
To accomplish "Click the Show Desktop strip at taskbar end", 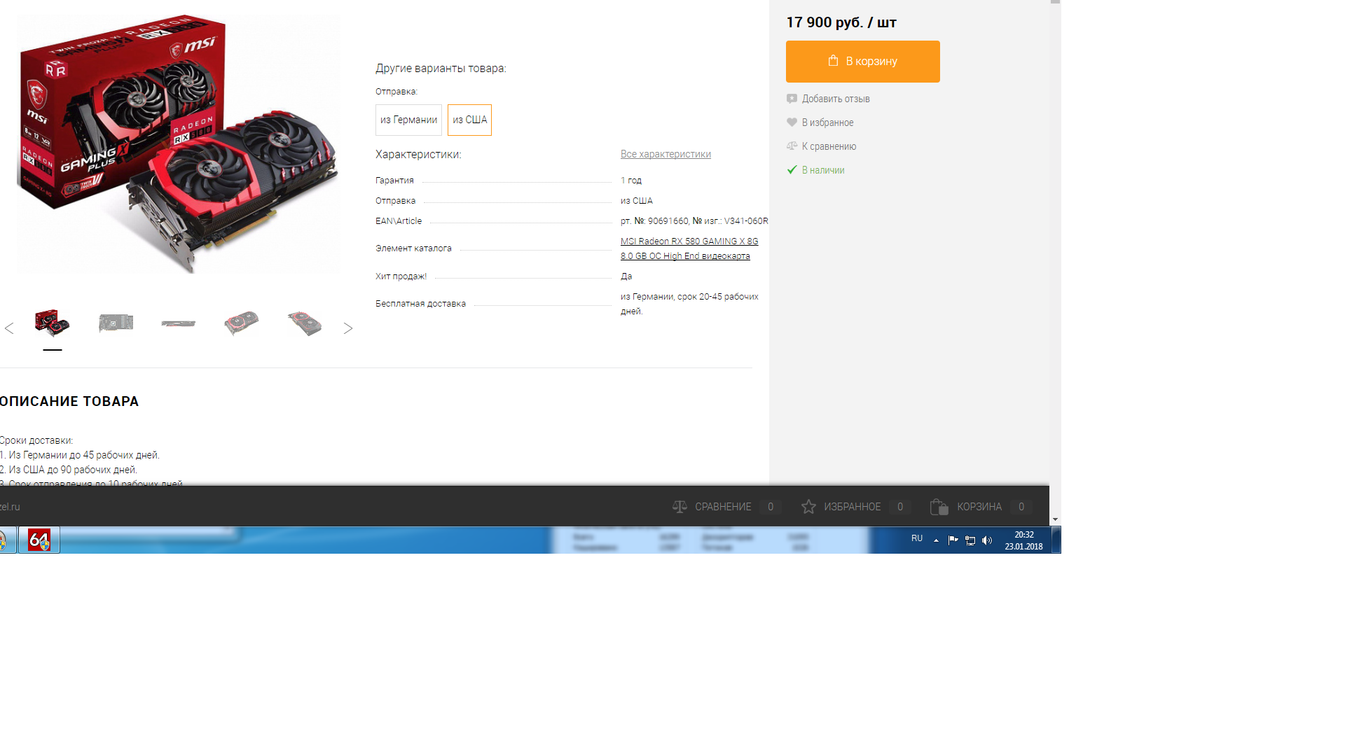I will coord(1056,540).
